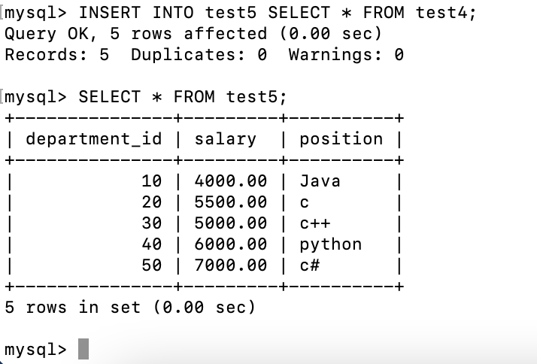Click the SELECT * FROM test5 command
Image resolution: width=537 pixels, height=364 pixels.
click(x=183, y=97)
